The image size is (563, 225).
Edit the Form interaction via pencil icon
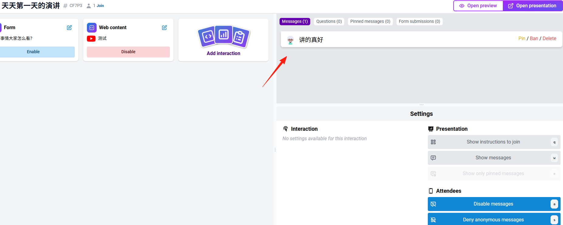pos(69,28)
